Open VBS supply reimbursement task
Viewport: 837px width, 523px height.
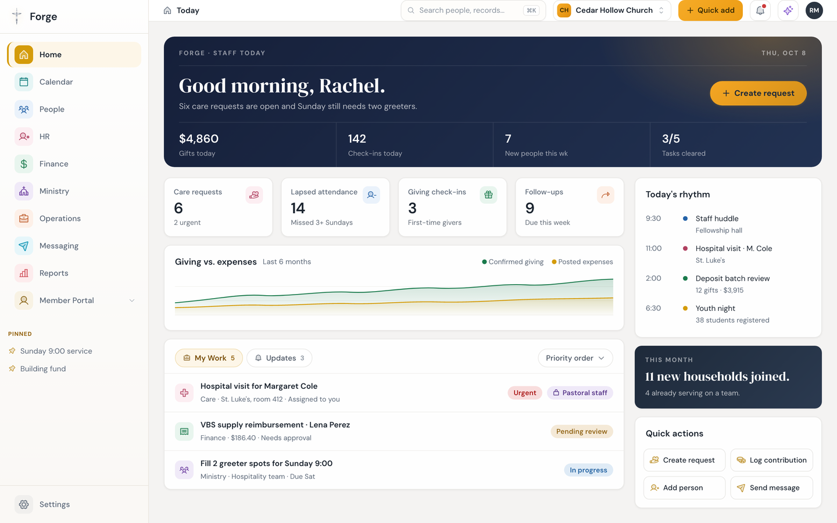click(x=394, y=431)
